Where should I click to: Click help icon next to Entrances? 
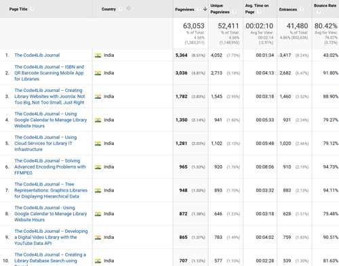pos(302,9)
